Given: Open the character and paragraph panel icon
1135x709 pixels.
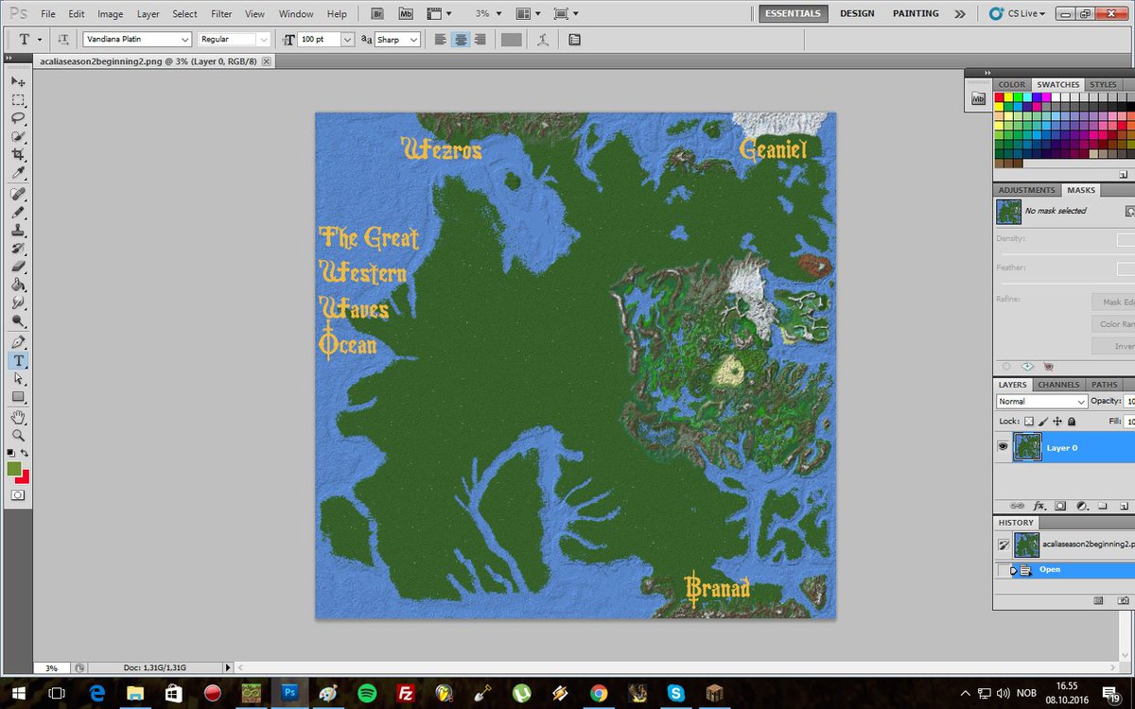Looking at the screenshot, I should click(574, 40).
